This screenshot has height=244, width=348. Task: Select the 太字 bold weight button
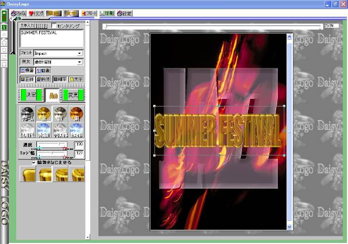coord(76,79)
